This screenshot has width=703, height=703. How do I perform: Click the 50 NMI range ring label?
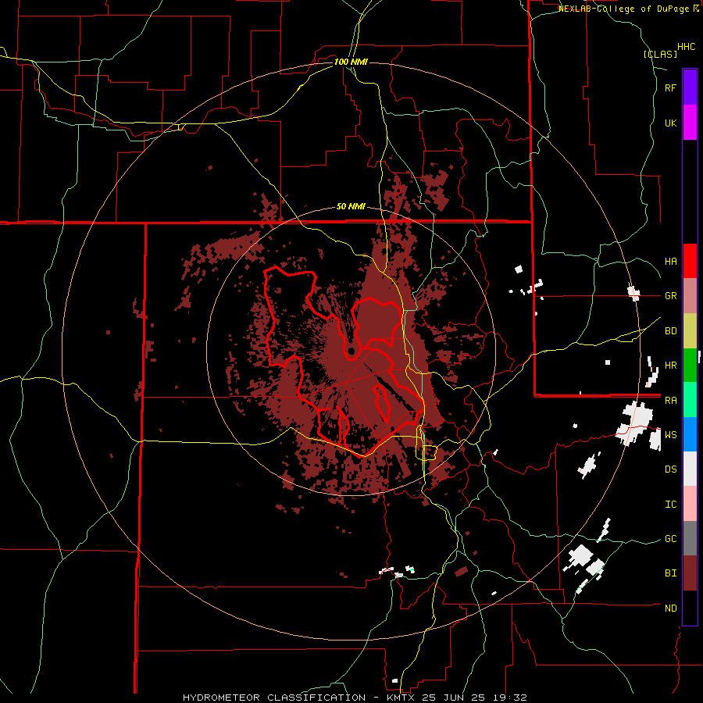[351, 207]
